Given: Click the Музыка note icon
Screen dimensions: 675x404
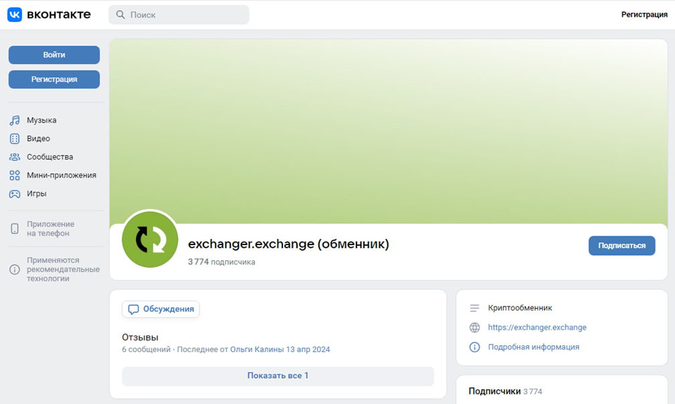Looking at the screenshot, I should coord(15,120).
